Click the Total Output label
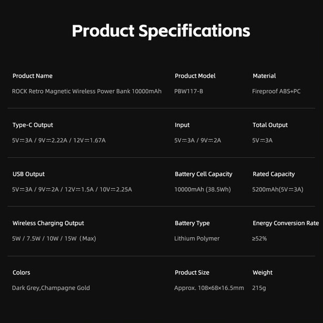This screenshot has height=323, width=323. (x=270, y=125)
